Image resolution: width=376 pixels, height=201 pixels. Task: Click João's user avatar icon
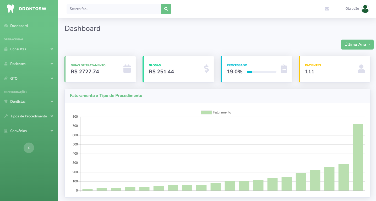365,9
